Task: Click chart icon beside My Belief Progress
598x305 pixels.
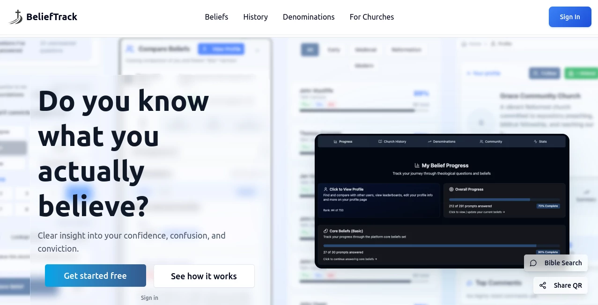Action: pyautogui.click(x=417, y=165)
